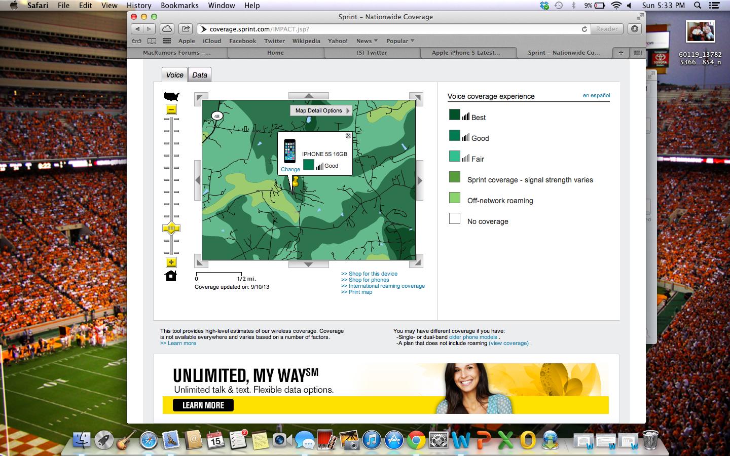Reload the page with refresh icon

pos(585,29)
